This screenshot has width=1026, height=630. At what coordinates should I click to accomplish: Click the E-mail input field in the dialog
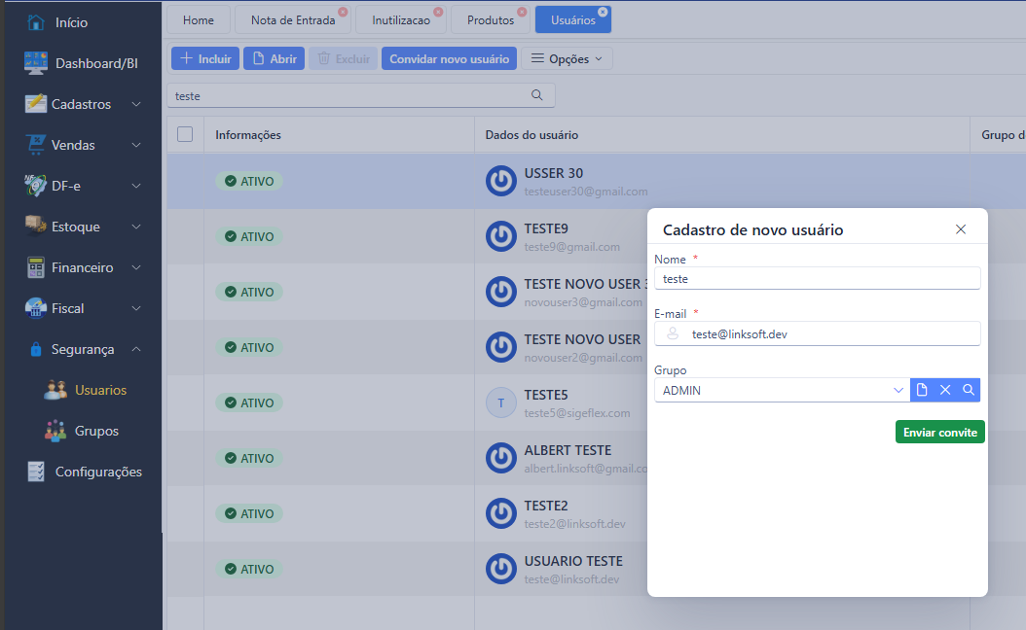pos(827,333)
